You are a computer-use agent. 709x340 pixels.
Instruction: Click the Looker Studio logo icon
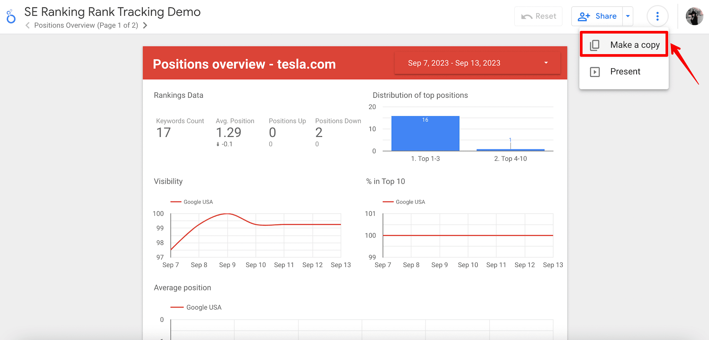[x=11, y=17]
